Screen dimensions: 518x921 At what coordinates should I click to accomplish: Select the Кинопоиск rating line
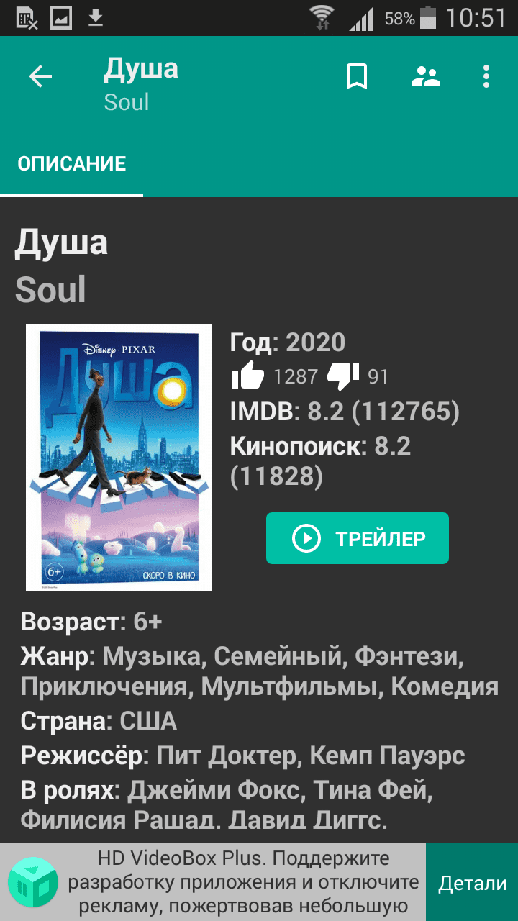pos(321,460)
